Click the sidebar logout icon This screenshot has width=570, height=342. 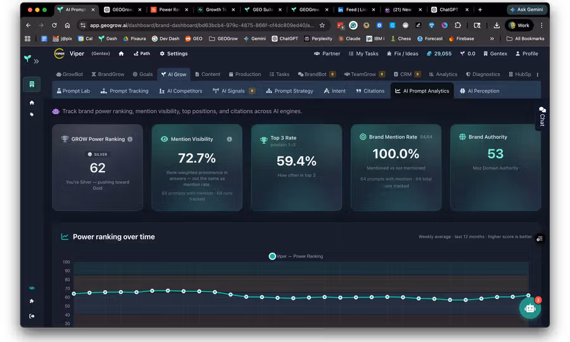(32, 316)
